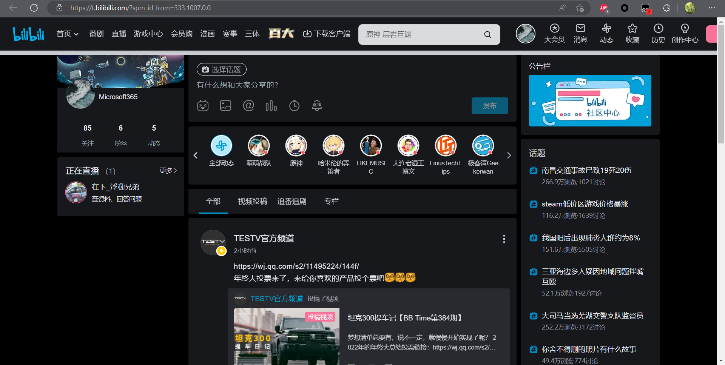Switch to 专栏 tab
Image resolution: width=725 pixels, height=365 pixels.
pos(332,201)
